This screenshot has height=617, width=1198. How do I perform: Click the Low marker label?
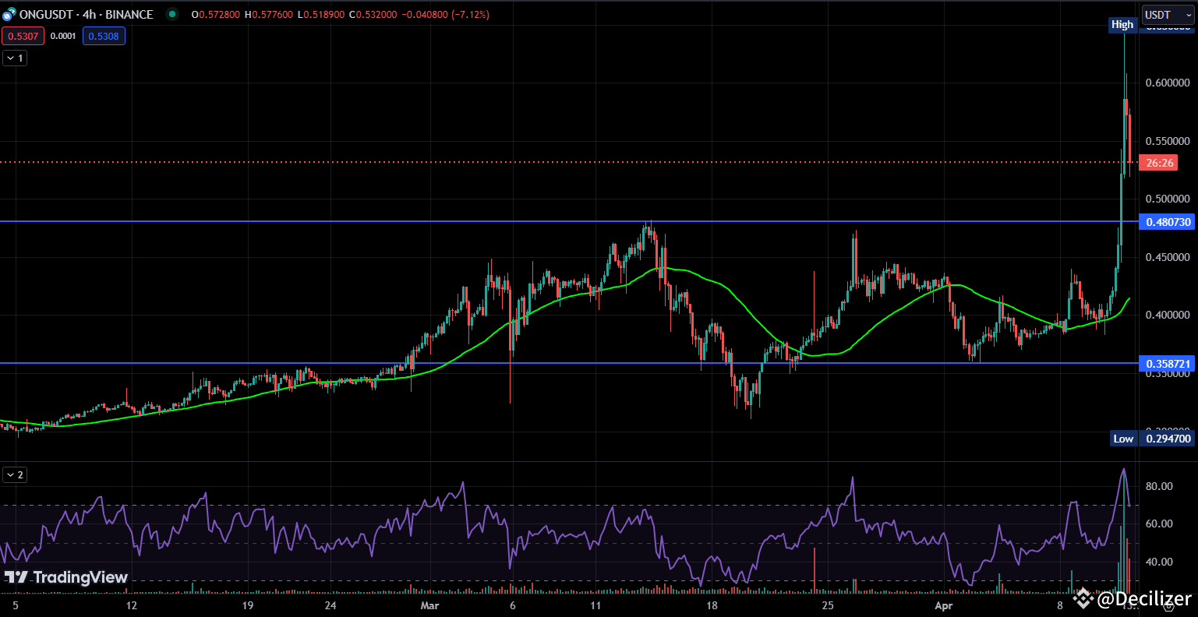(x=1123, y=439)
